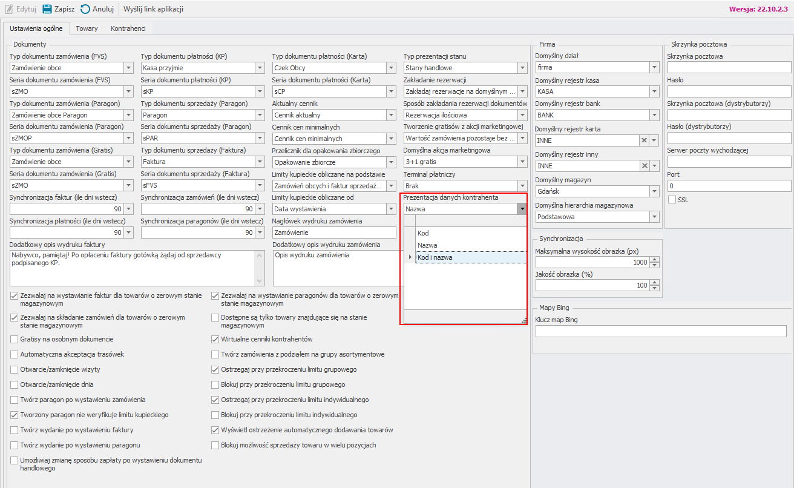Click scrollbar down arrow in faktury description
The height and width of the screenshot is (488, 794).
tap(260, 281)
